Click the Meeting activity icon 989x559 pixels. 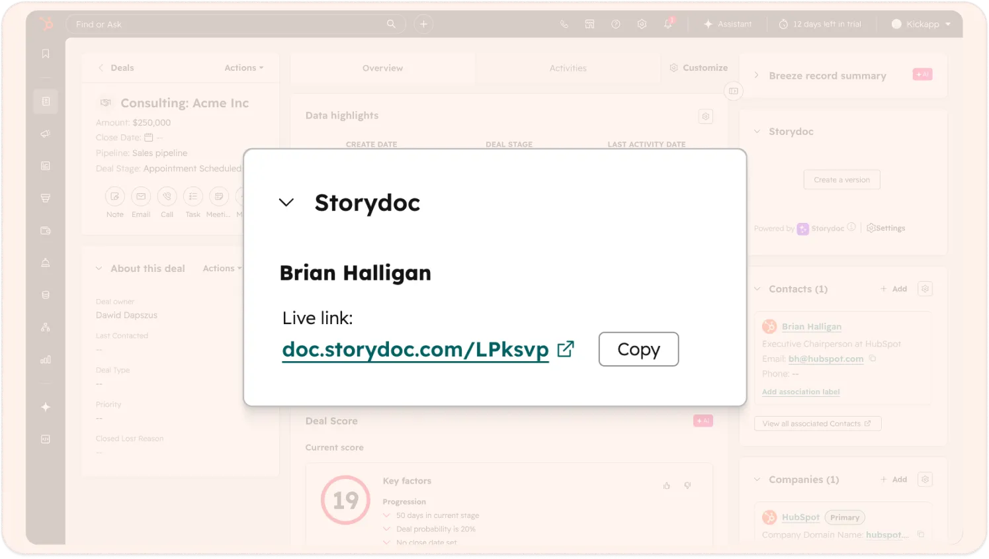pos(219,196)
